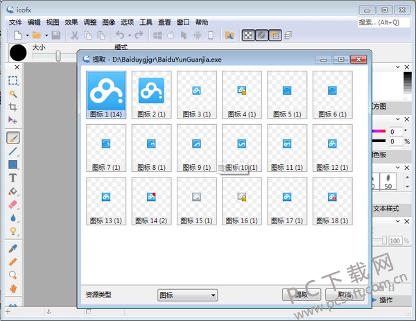Select the 图标 2 (1) thumbnail

pos(151,94)
